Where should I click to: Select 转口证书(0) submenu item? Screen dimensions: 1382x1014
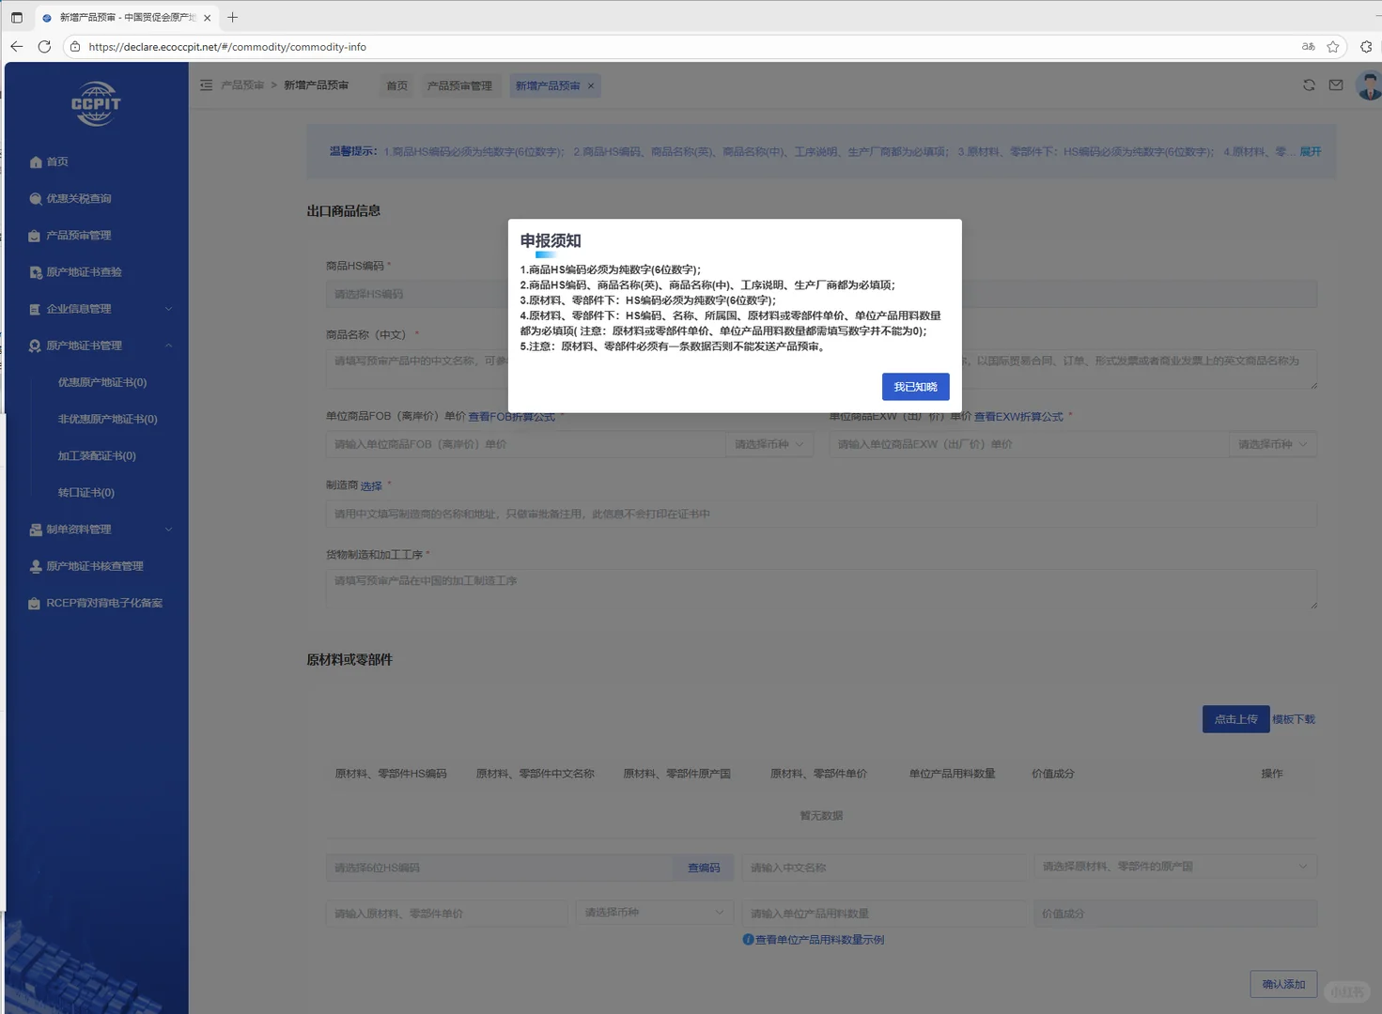(86, 492)
